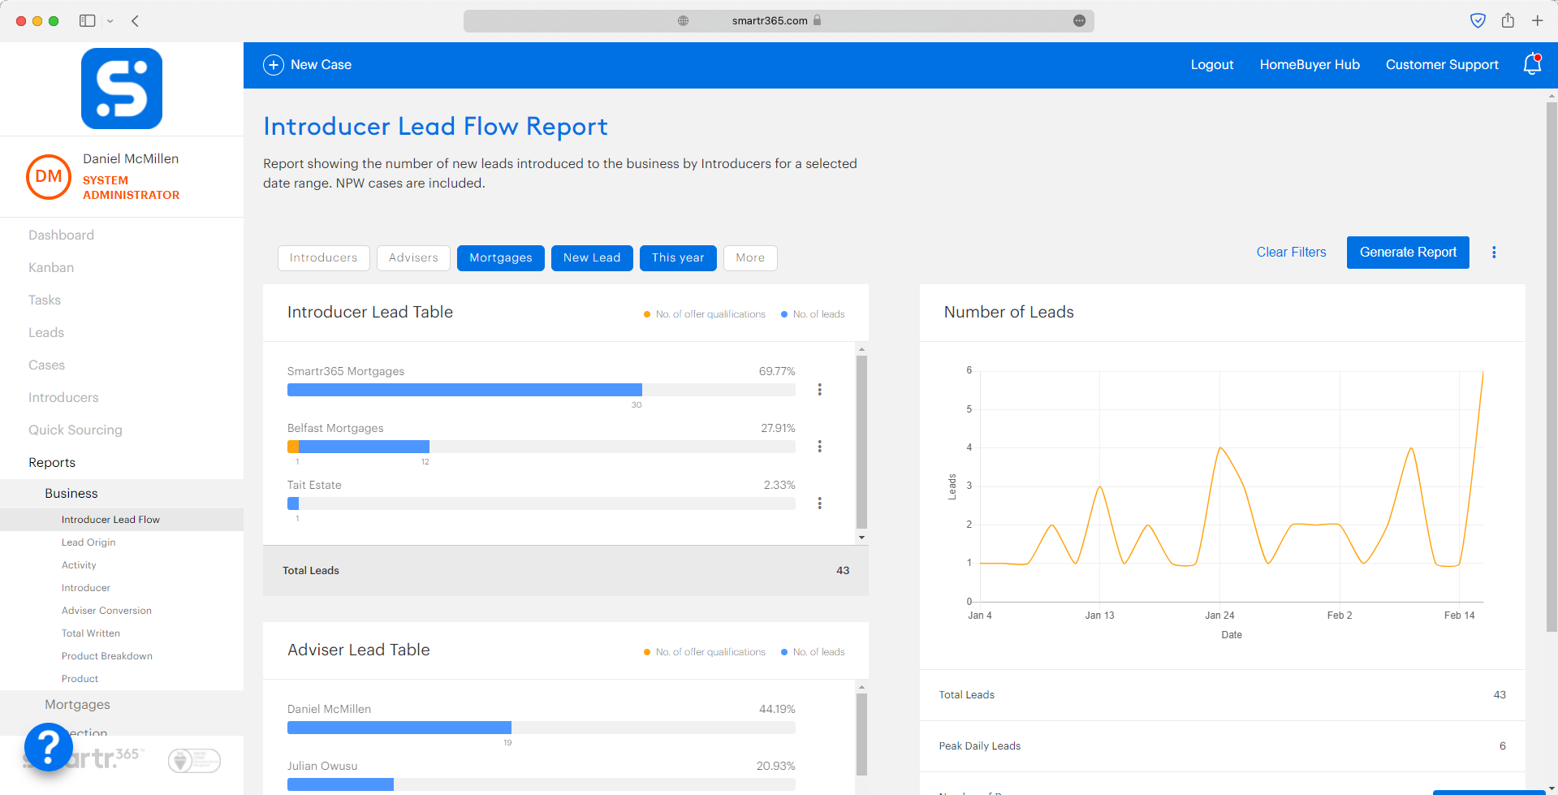Toggle No. of offer qualifications legend in Introducer table
This screenshot has height=795, width=1558.
pyautogui.click(x=705, y=314)
